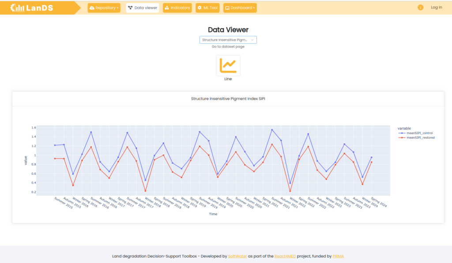Open the SoftWater link in footer
Image resolution: width=452 pixels, height=263 pixels.
237,256
